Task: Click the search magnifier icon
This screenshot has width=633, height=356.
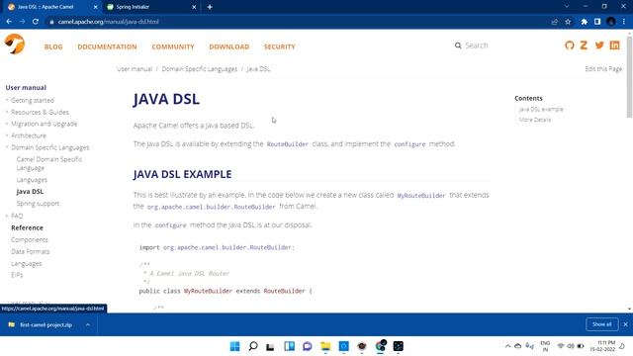Action: tap(458, 45)
